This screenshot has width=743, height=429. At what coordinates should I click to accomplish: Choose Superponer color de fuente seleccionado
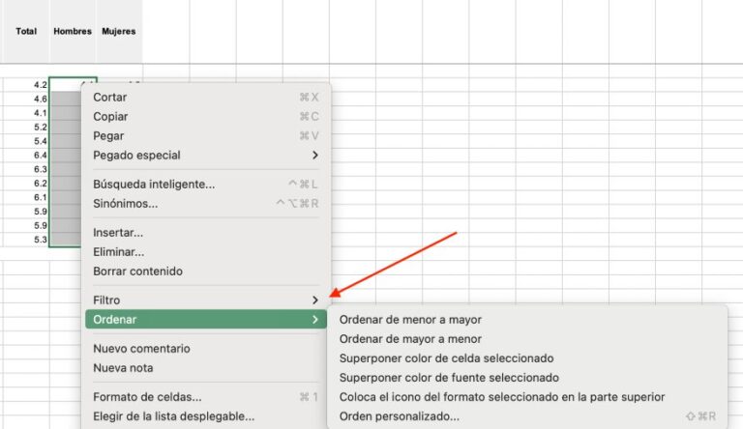pyautogui.click(x=449, y=378)
